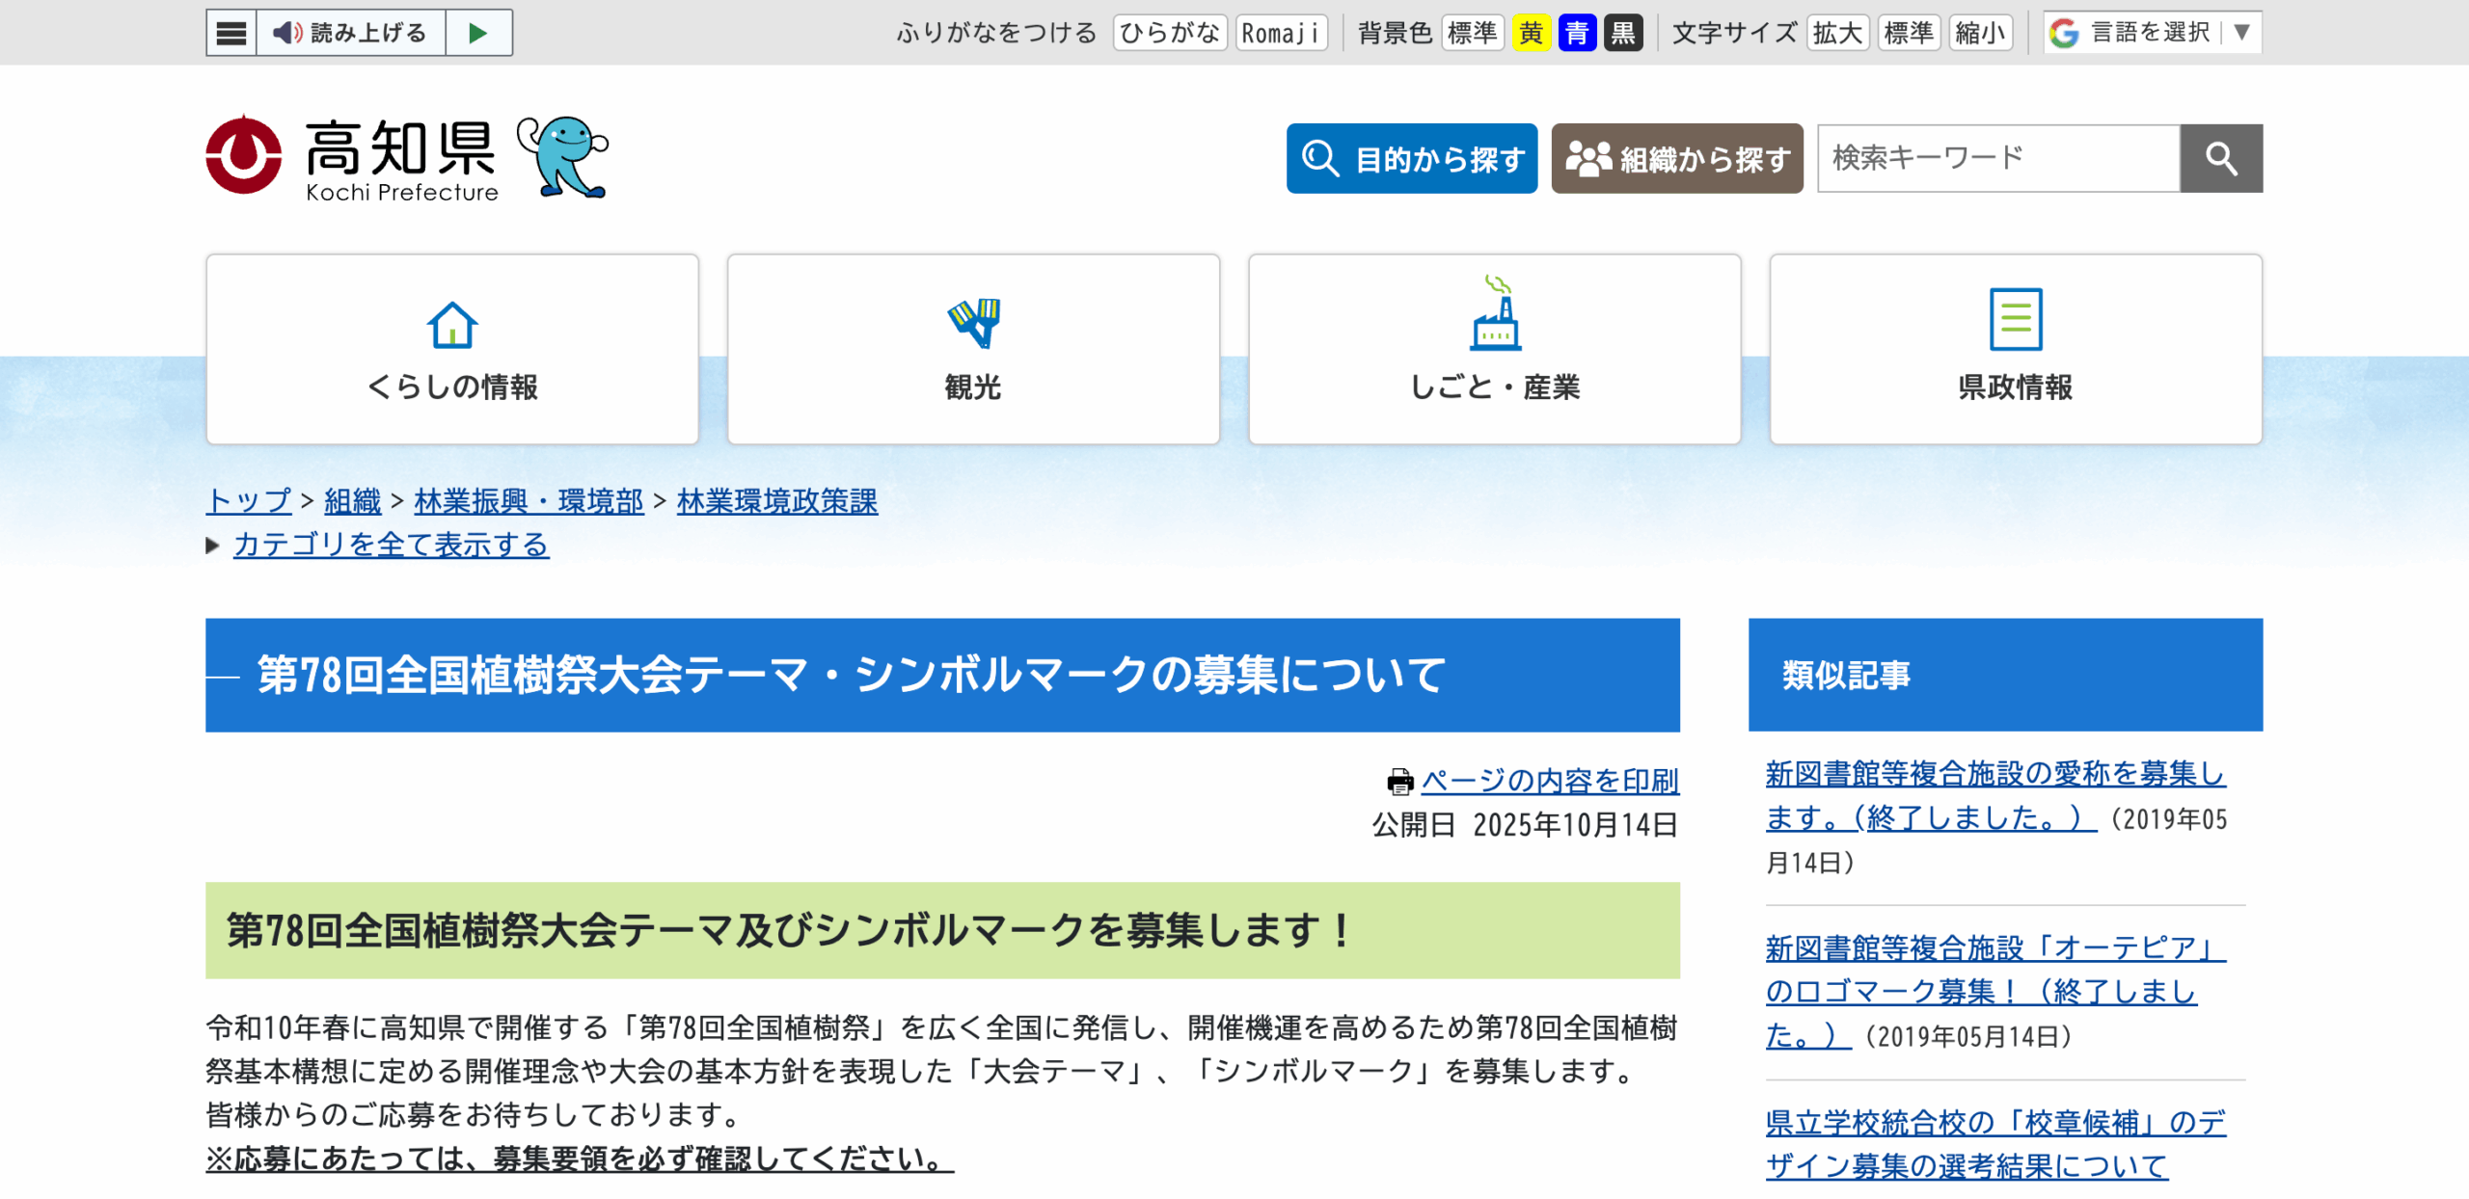This screenshot has width=2469, height=1199.
Task: Open 観光 flags icon tile
Action: click(x=973, y=349)
